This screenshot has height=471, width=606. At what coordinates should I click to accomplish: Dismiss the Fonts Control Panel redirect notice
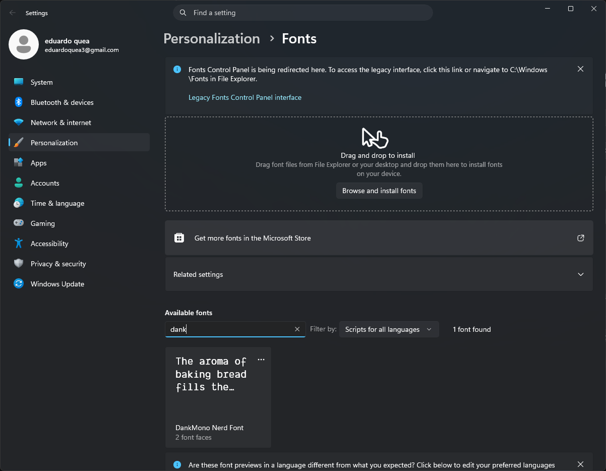[x=581, y=69]
